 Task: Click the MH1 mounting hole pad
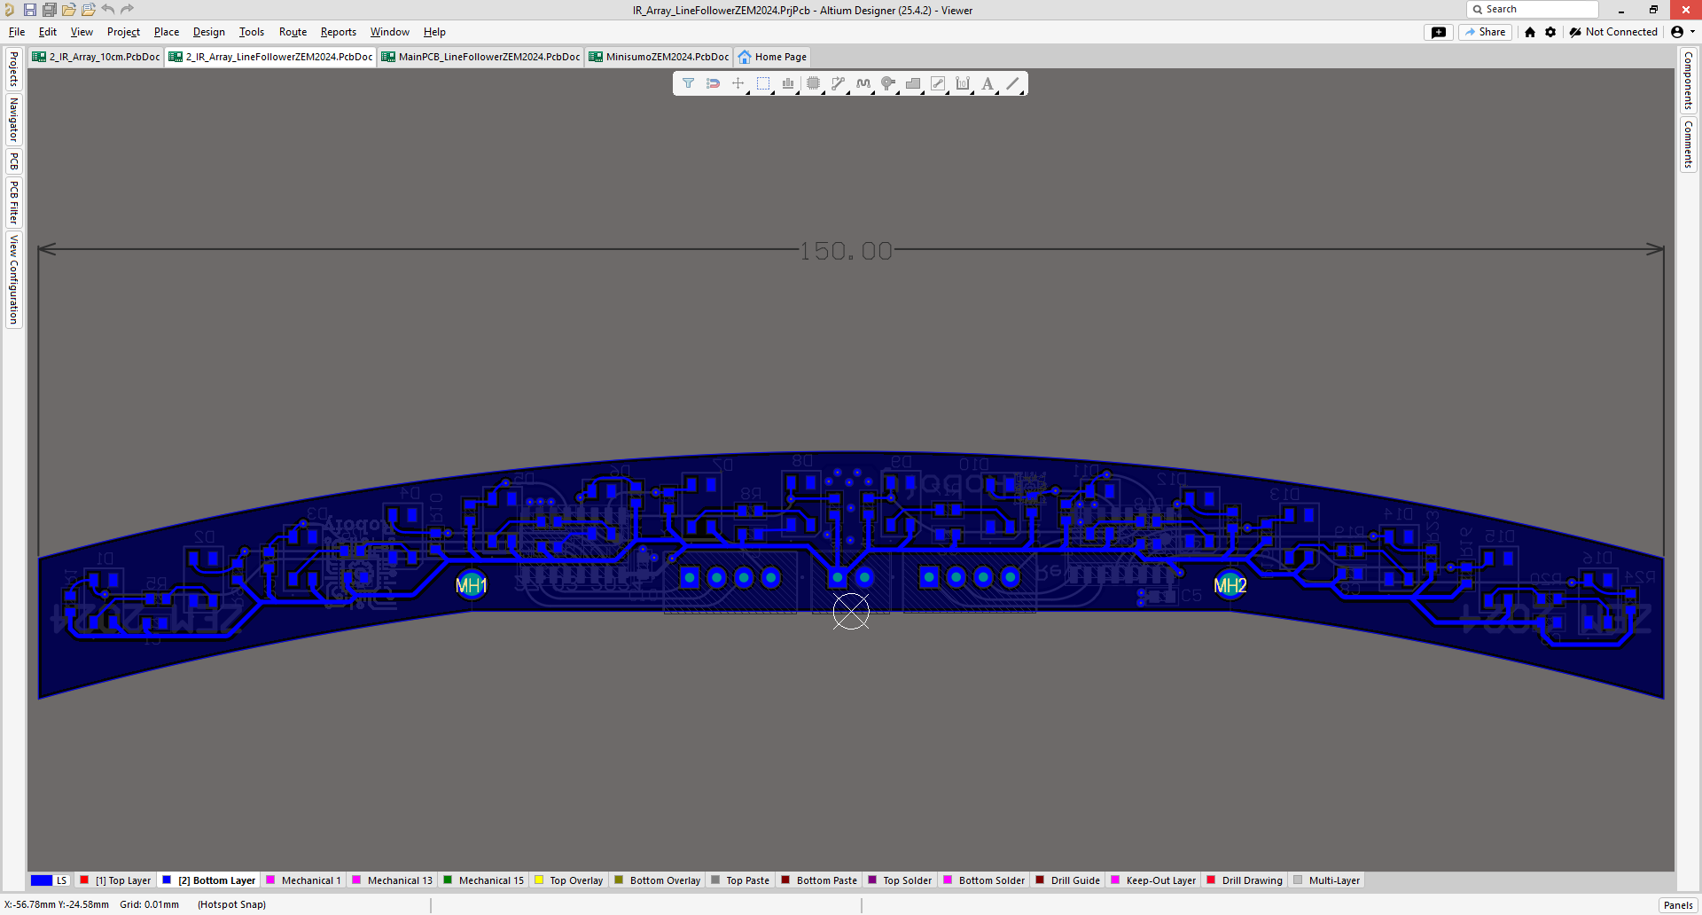pyautogui.click(x=472, y=585)
